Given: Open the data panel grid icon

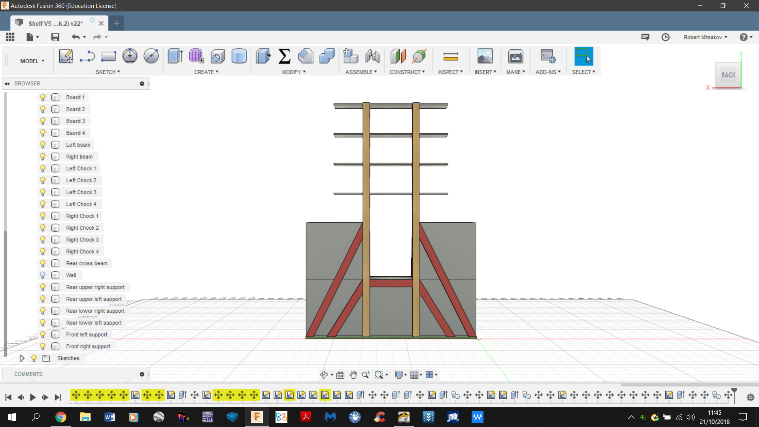Looking at the screenshot, I should (10, 37).
